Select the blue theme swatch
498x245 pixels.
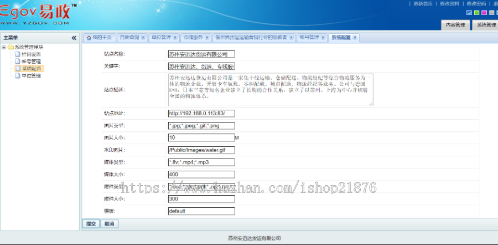[x=469, y=13]
